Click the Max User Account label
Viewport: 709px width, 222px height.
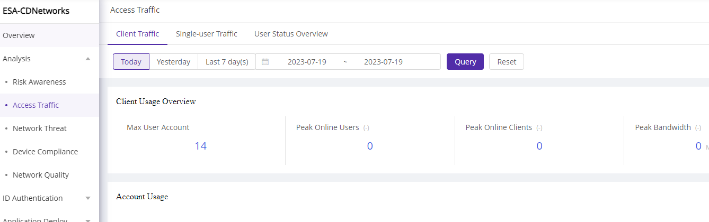pos(158,127)
